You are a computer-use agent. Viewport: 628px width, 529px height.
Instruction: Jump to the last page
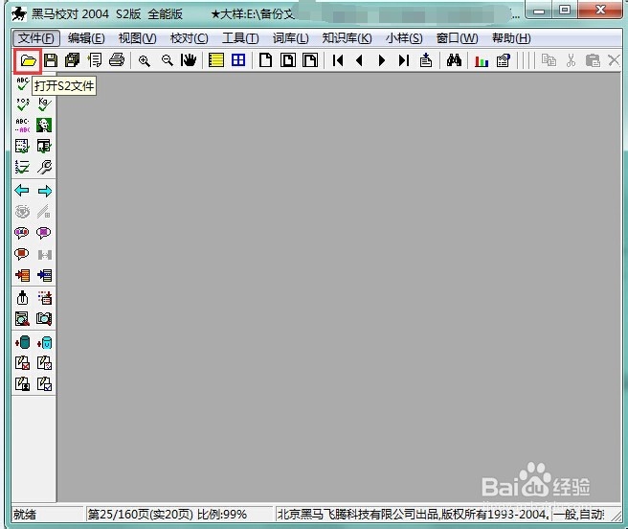click(404, 60)
